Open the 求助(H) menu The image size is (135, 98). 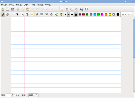pos(48,5)
